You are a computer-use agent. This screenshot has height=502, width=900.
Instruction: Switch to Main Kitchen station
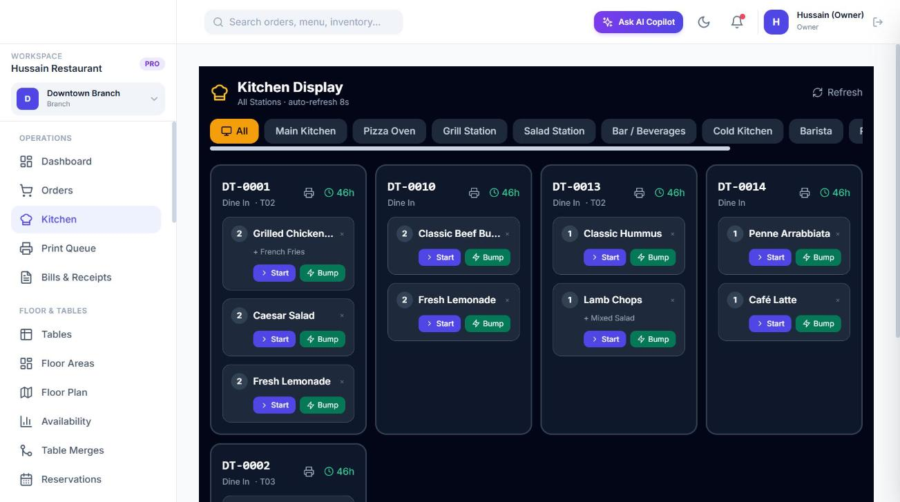(305, 131)
